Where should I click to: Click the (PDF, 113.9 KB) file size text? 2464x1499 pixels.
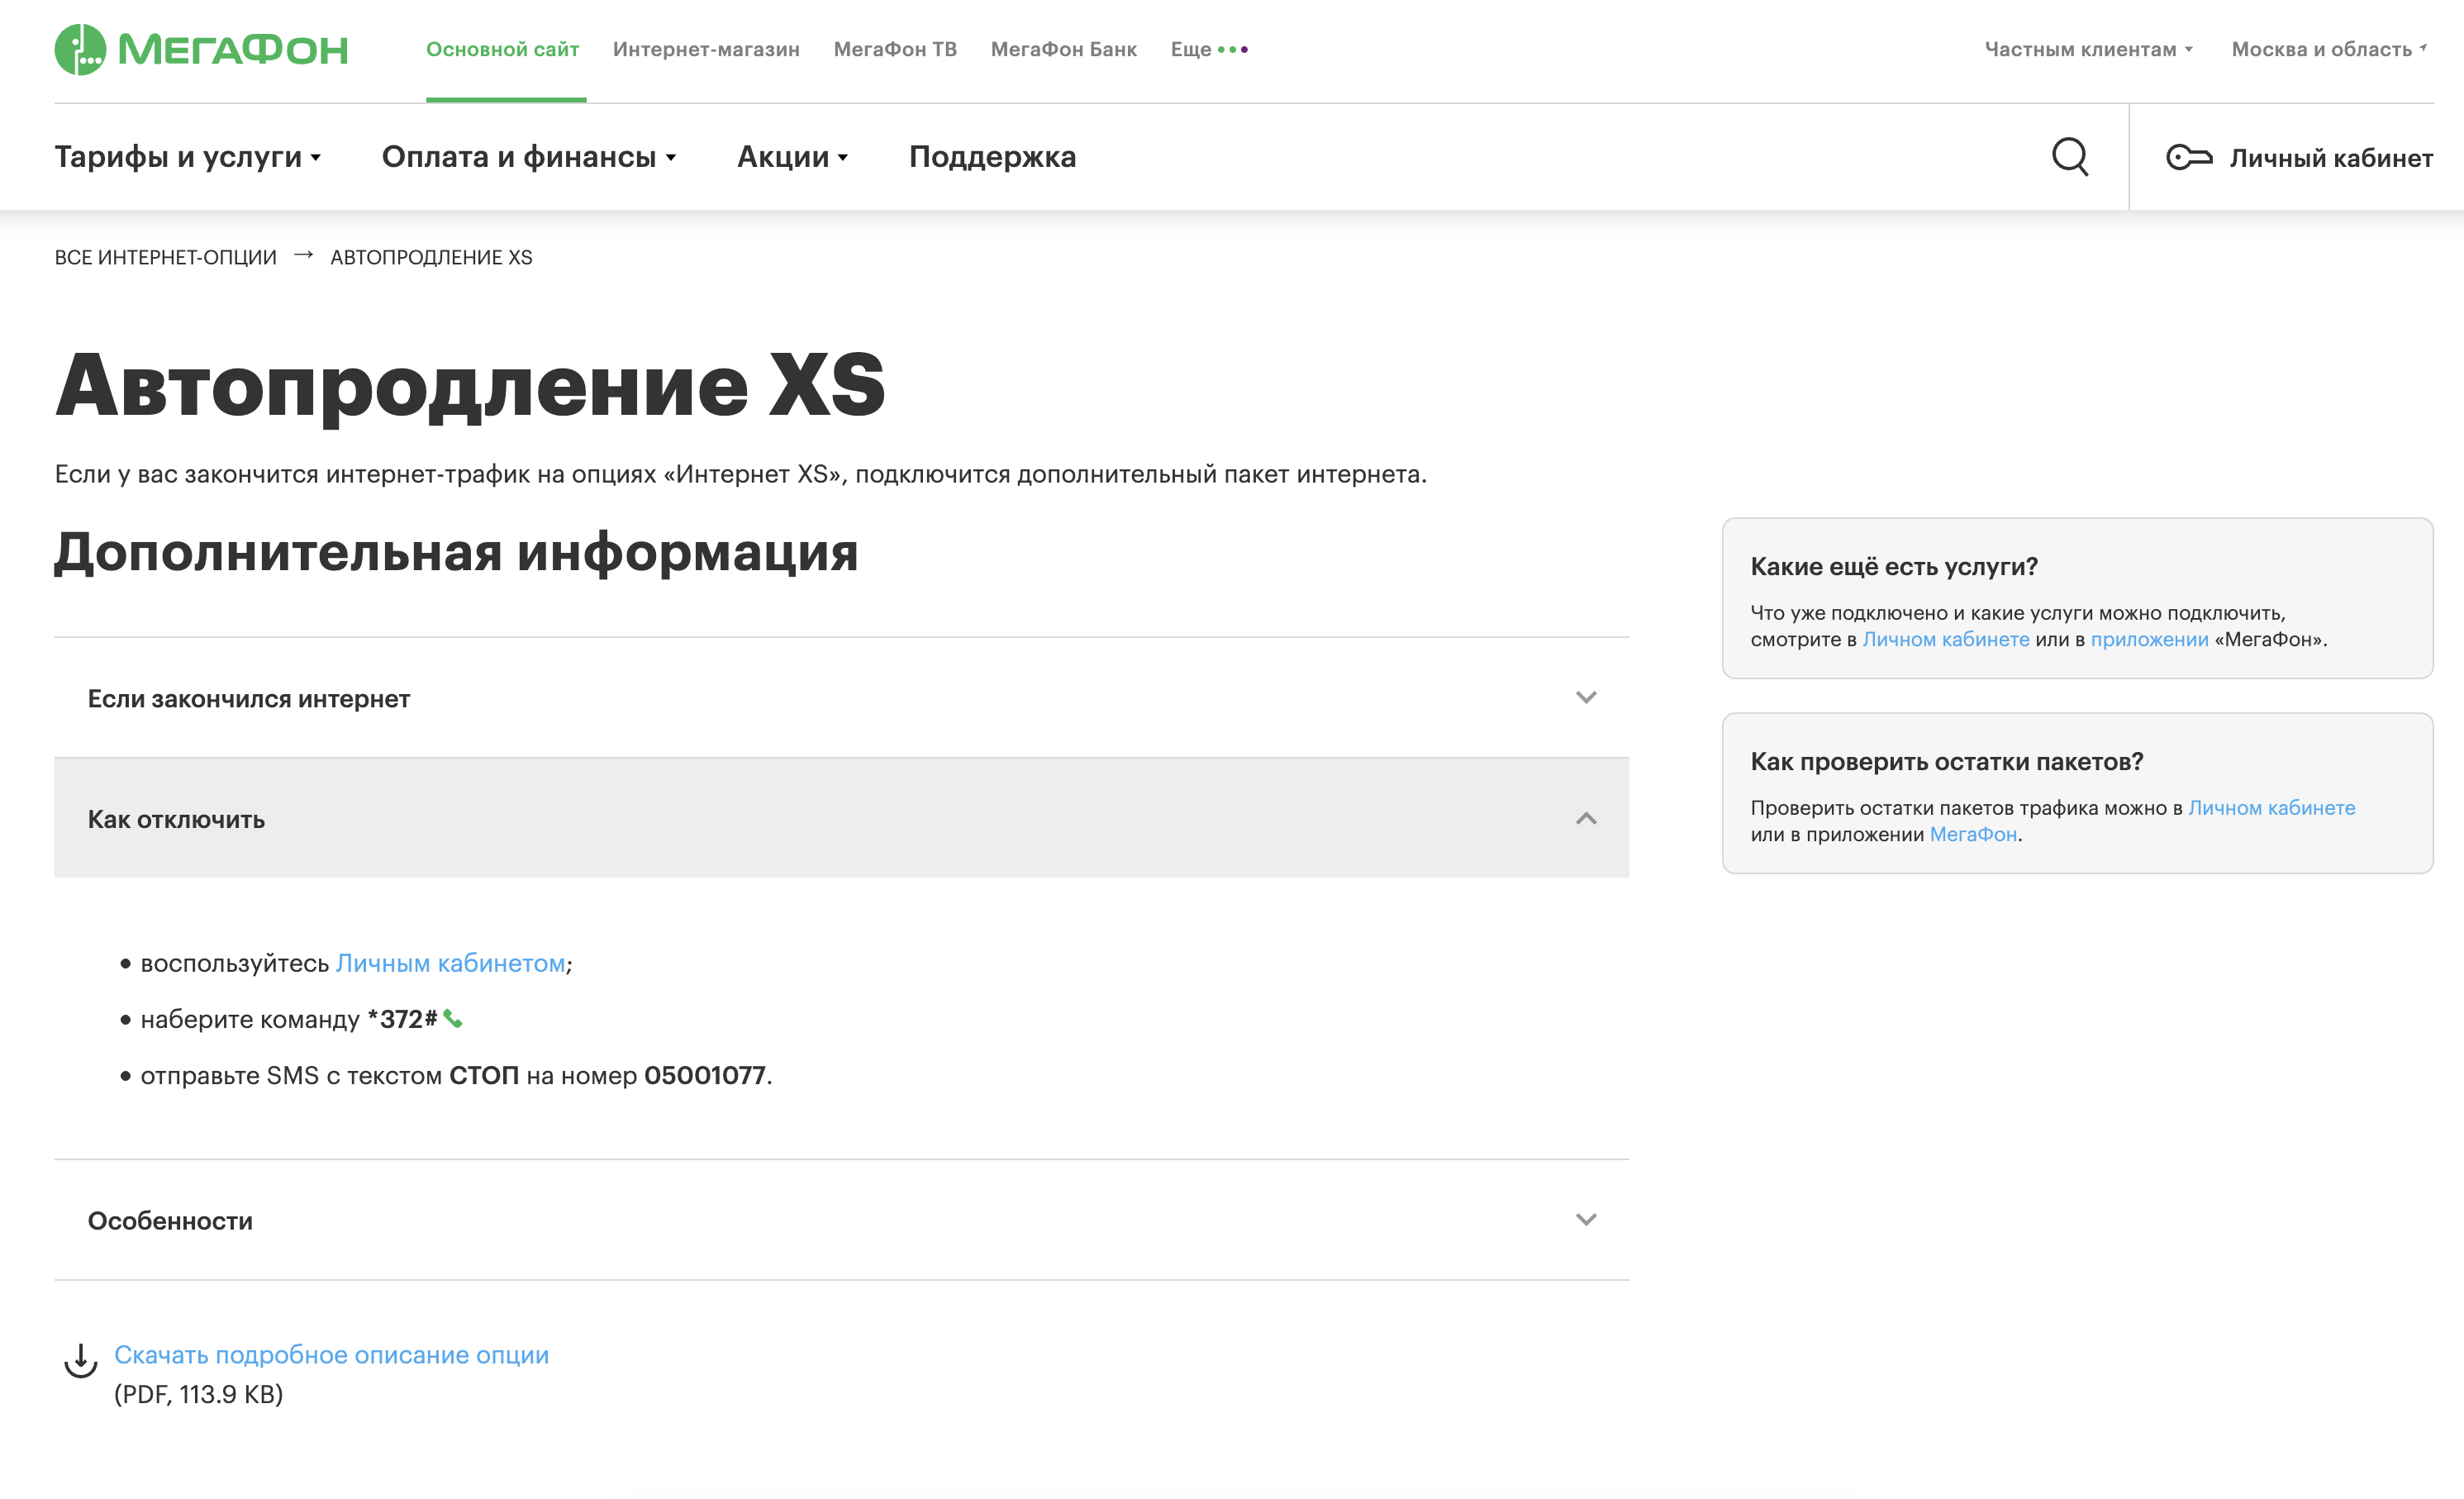(198, 1394)
